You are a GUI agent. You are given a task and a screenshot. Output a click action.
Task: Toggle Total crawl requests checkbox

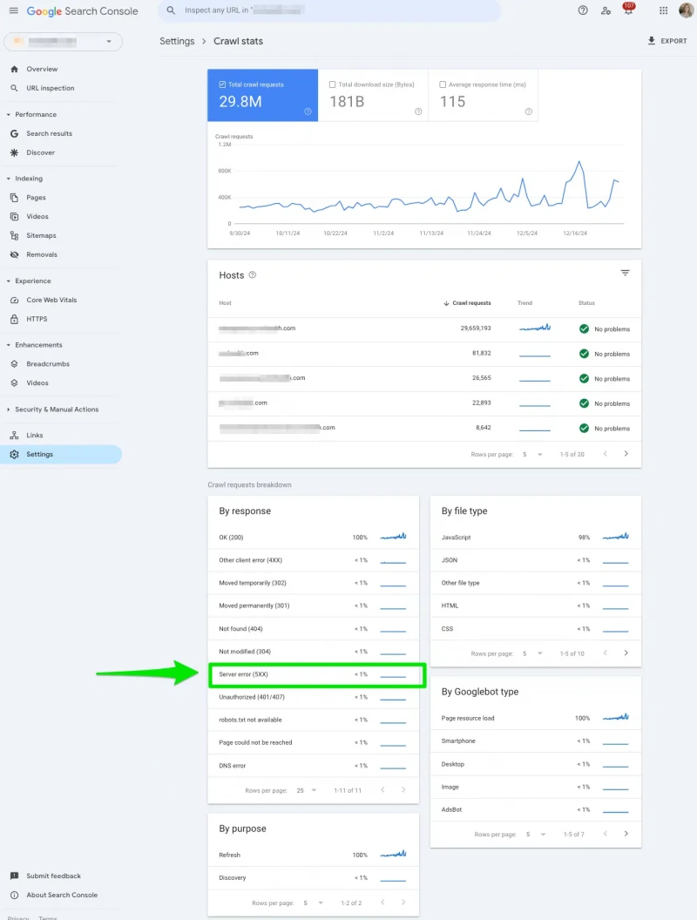(222, 85)
